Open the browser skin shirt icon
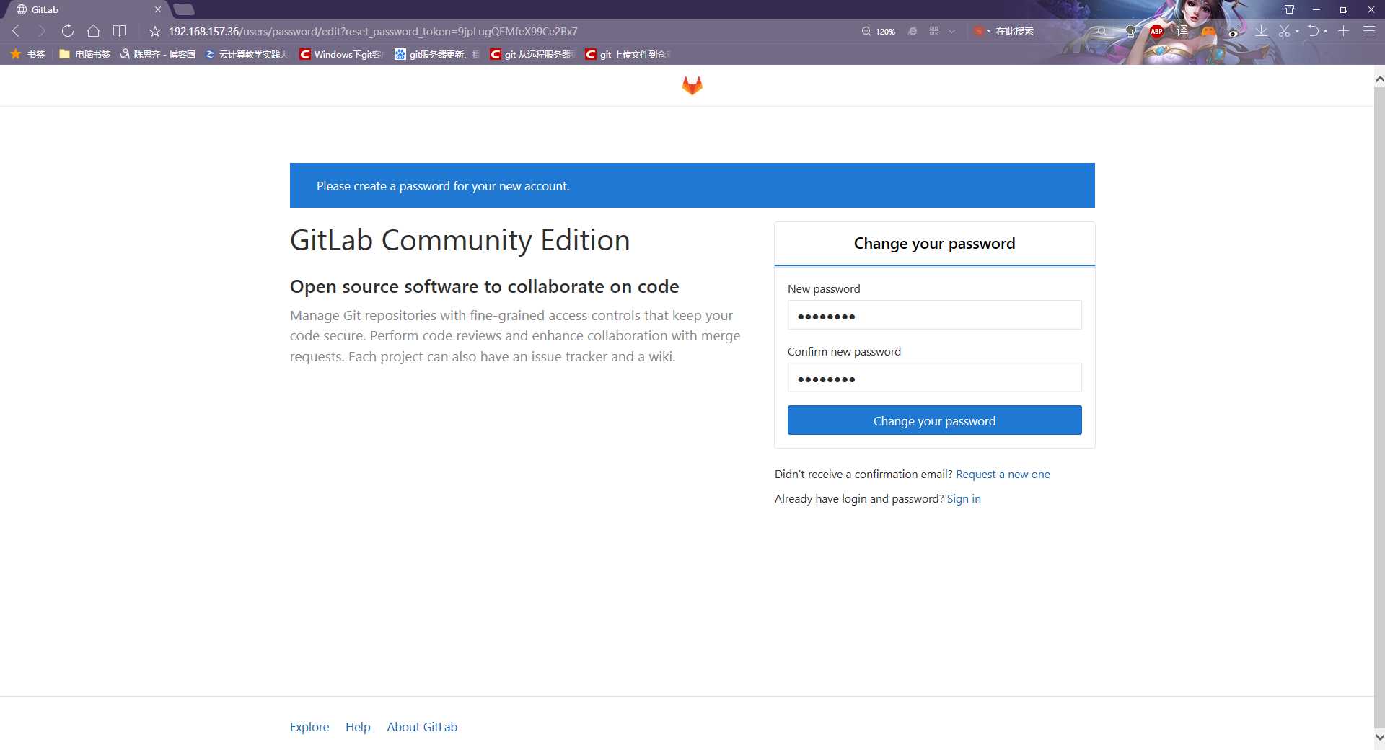 pyautogui.click(x=1289, y=9)
